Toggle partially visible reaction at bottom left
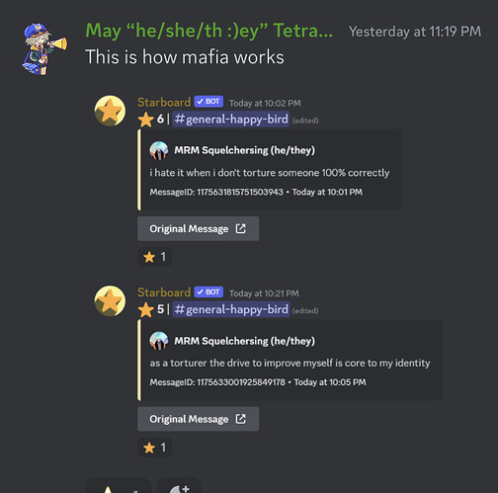 pos(118,487)
